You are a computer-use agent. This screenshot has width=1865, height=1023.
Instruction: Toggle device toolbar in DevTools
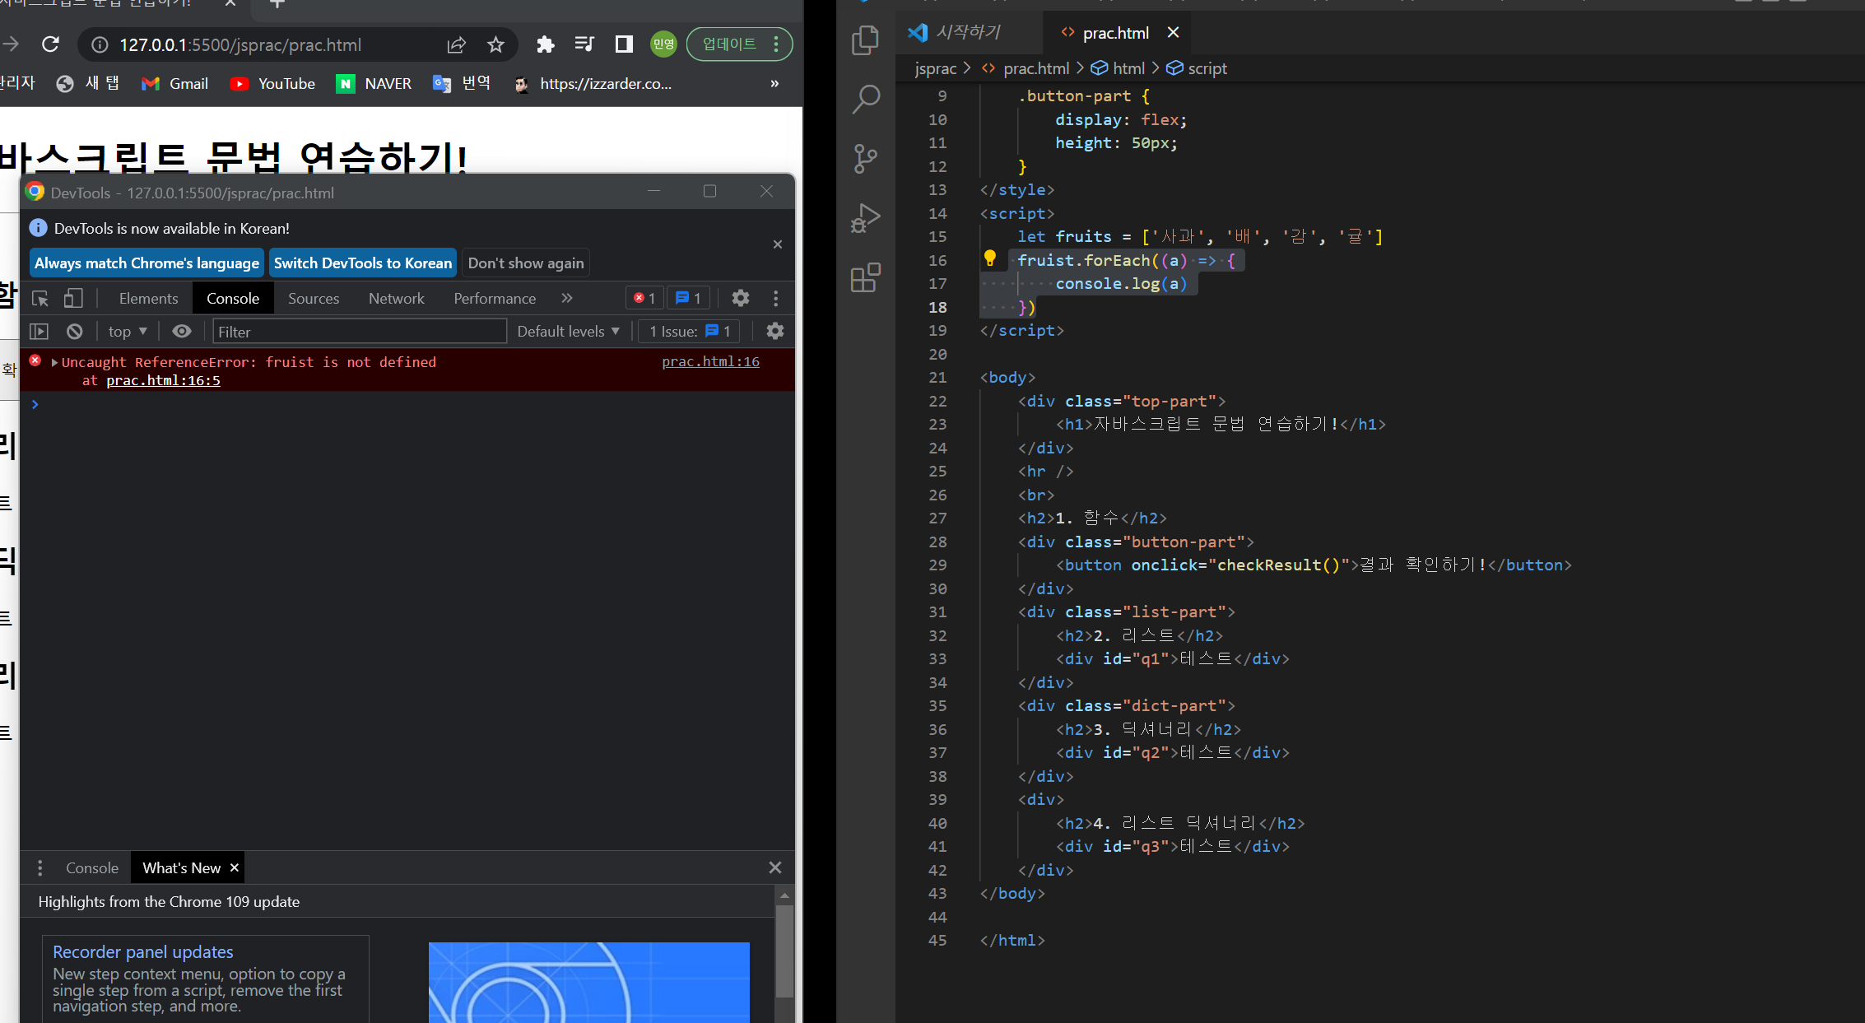(x=74, y=298)
